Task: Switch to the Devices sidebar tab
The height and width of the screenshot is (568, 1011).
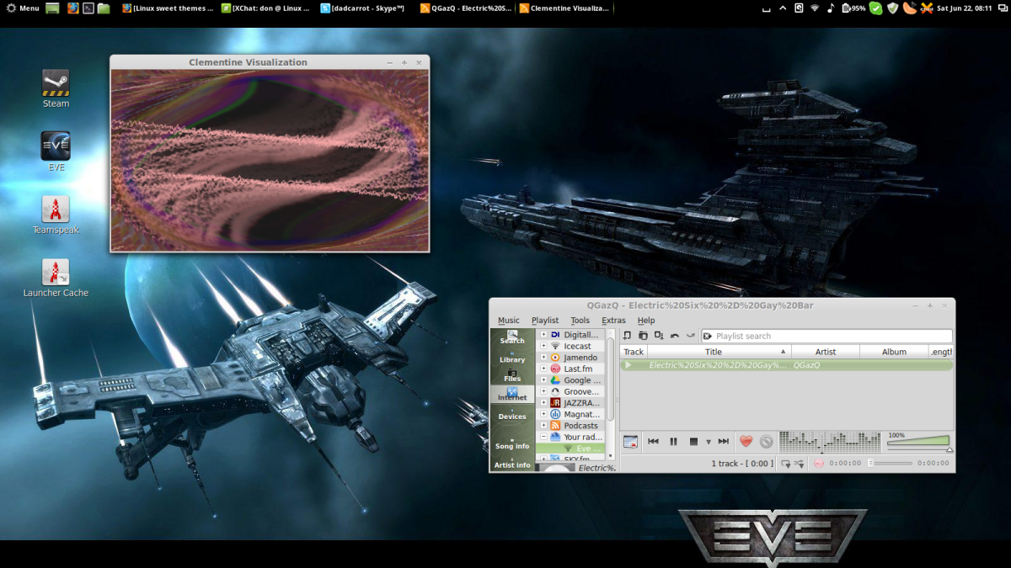Action: 512,413
